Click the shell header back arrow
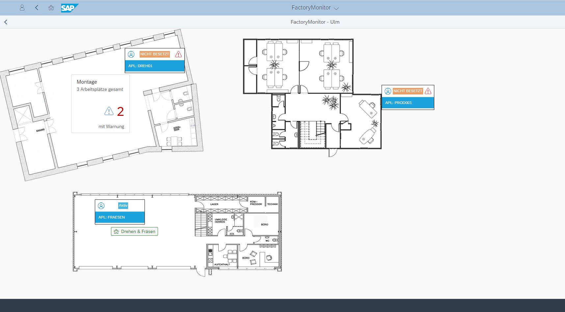The height and width of the screenshot is (312, 565). pyautogui.click(x=37, y=8)
